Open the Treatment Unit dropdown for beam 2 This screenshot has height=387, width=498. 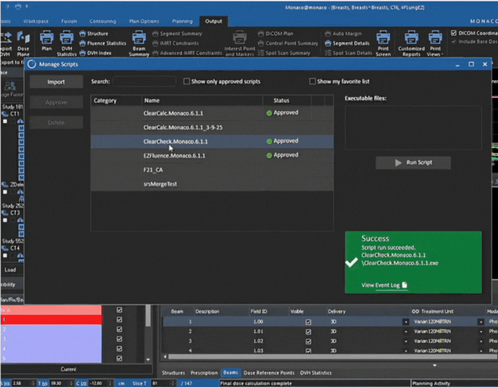point(481,332)
